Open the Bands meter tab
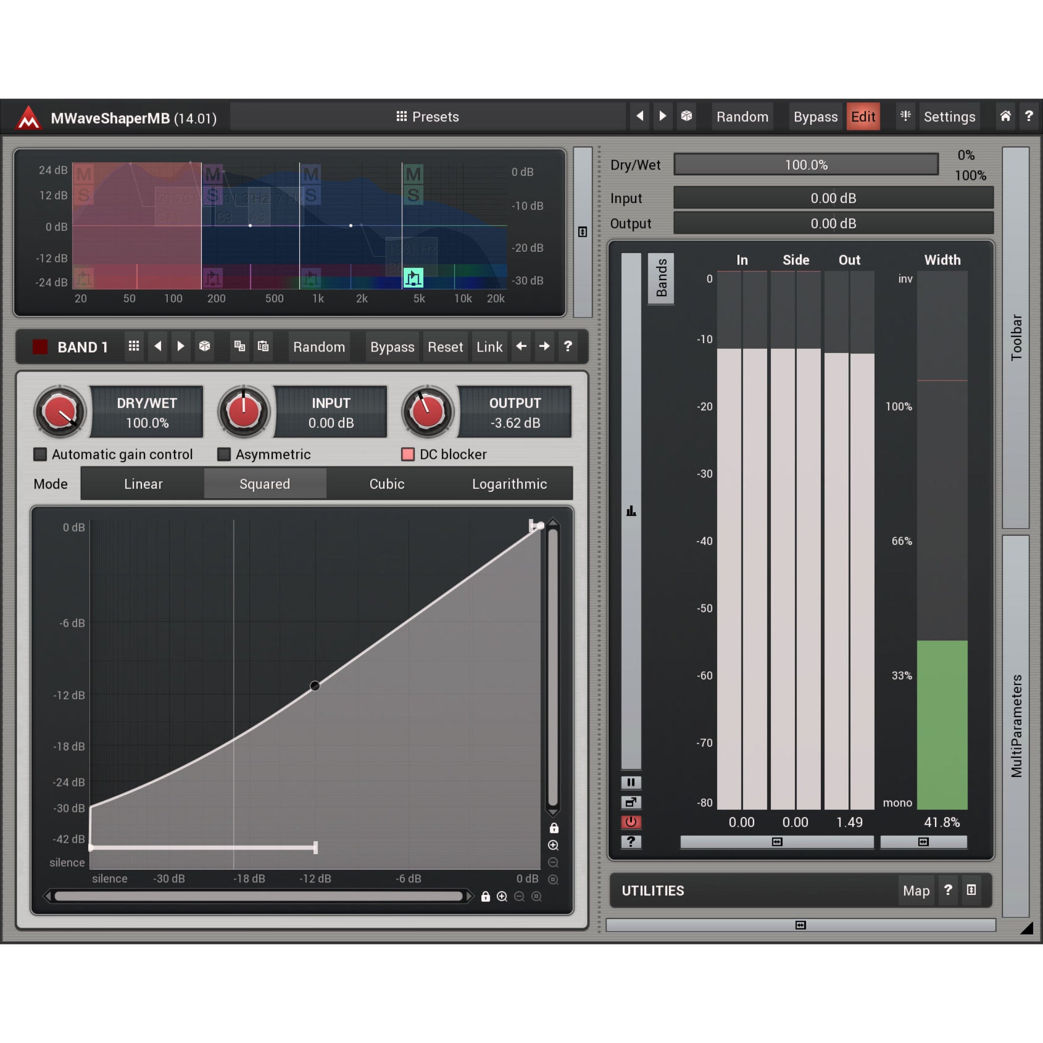The image size is (1043, 1043). click(x=661, y=278)
